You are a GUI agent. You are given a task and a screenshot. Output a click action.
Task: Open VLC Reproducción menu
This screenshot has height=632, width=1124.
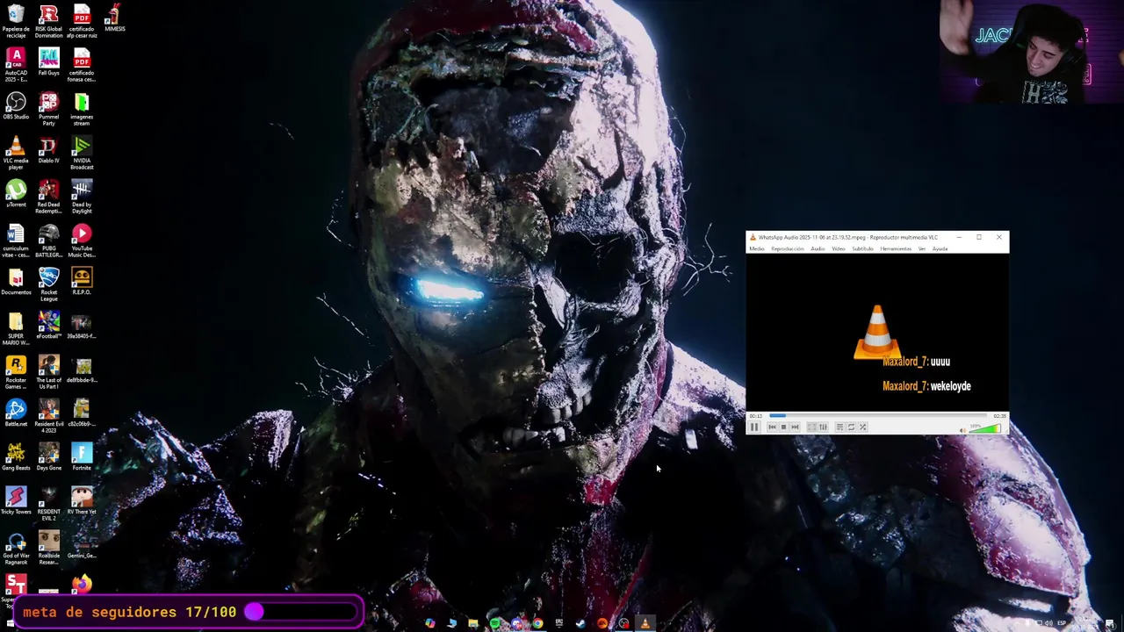pyautogui.click(x=788, y=248)
